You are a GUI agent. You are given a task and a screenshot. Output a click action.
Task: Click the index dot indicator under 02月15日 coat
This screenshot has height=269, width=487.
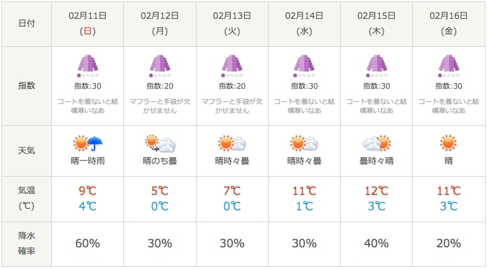tap(376, 75)
